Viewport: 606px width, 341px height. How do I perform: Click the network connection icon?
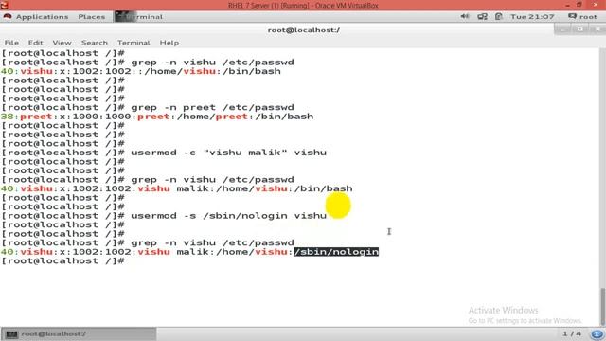click(x=482, y=16)
